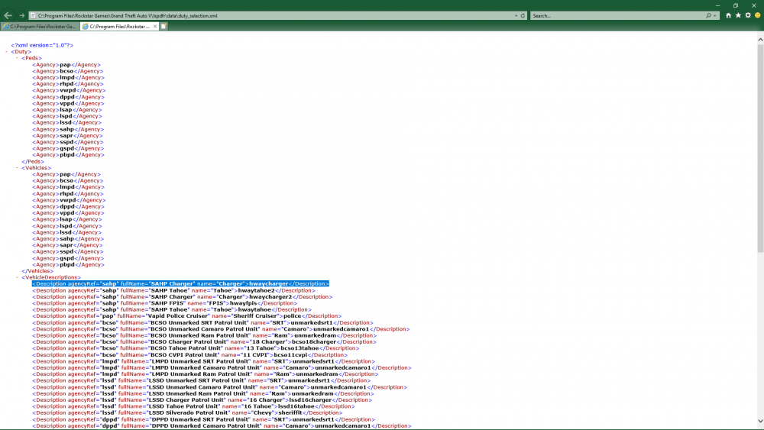Switch to the first 'C:\Program Files\Rockstar Ga...' tab

(40, 26)
